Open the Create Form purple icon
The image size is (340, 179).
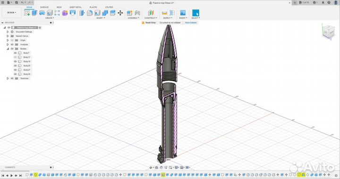(65, 13)
